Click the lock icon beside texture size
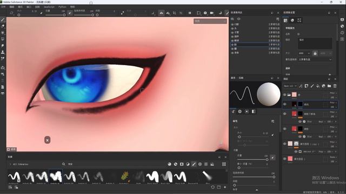Viewport: 346px width, 194px height. 315,53
